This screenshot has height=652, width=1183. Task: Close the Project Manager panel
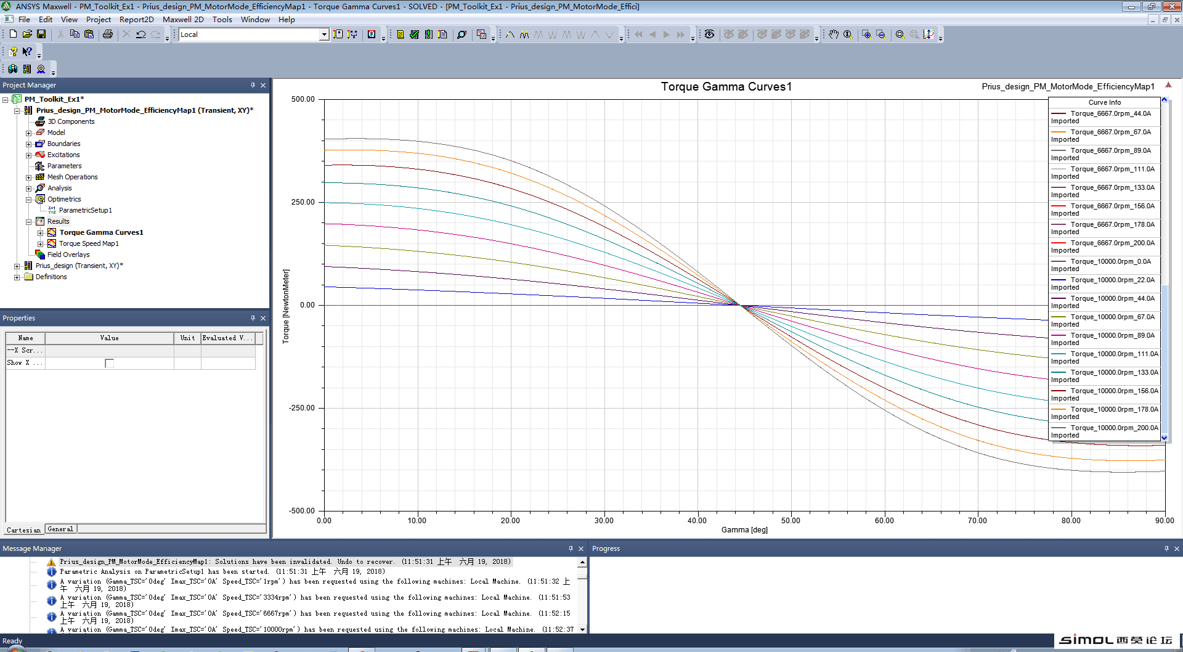[x=263, y=85]
